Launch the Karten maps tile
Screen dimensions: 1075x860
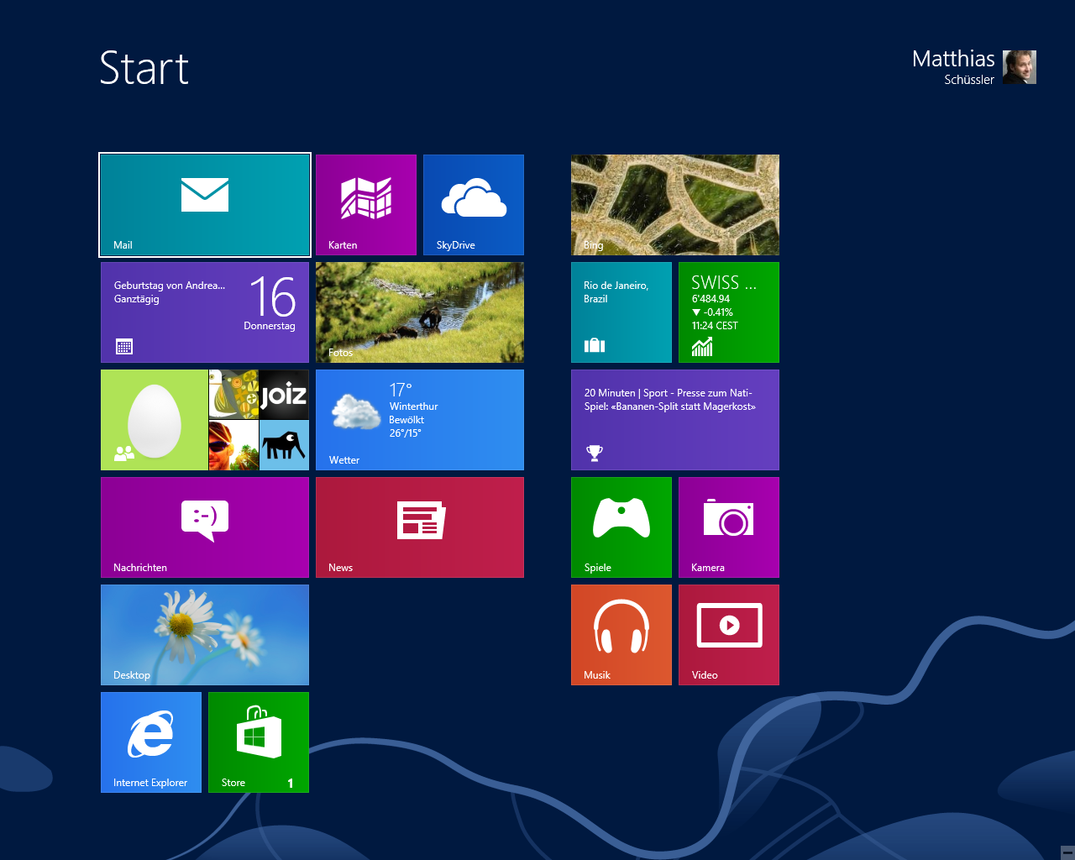(x=366, y=205)
